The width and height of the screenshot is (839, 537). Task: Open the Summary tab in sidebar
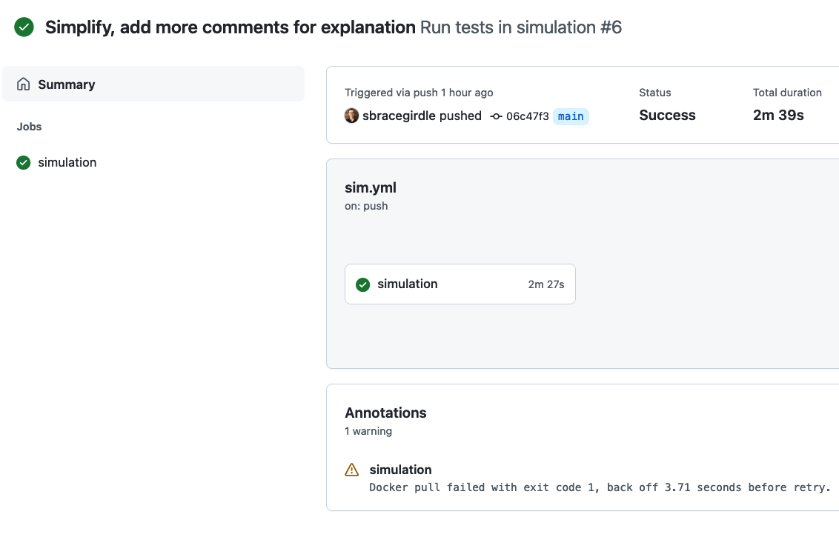tap(67, 84)
